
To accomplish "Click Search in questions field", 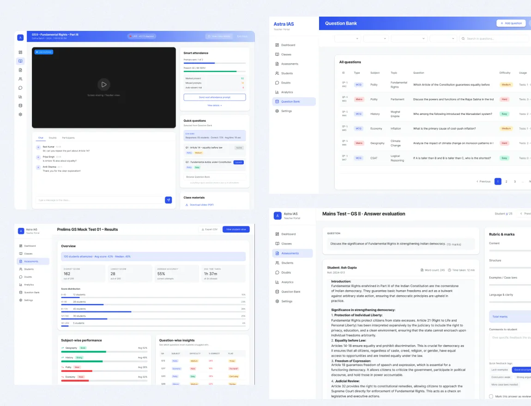I will [x=495, y=39].
